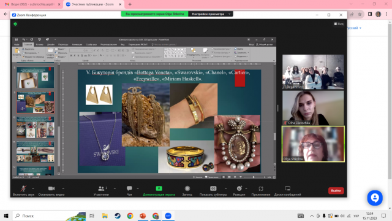392x221 pixels.
Task: Open the Приложения apps icon
Action: tap(261, 188)
